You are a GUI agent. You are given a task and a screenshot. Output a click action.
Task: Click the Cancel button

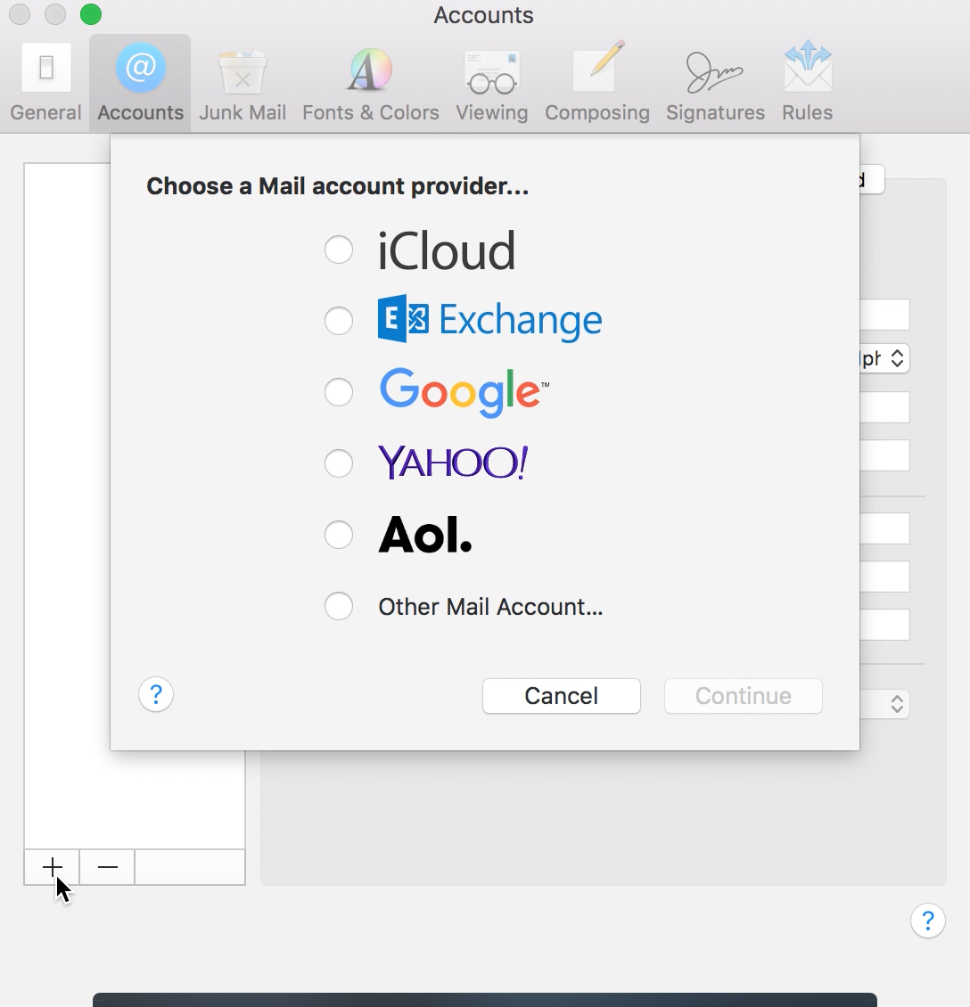pyautogui.click(x=561, y=696)
